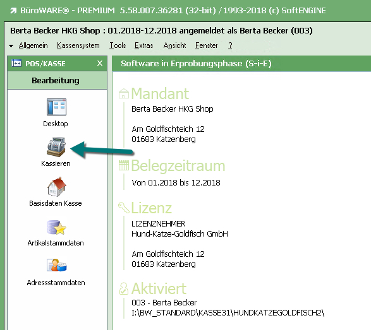Launch Kassieren cash register icon
Screen dimensions: 371x330
point(56,147)
